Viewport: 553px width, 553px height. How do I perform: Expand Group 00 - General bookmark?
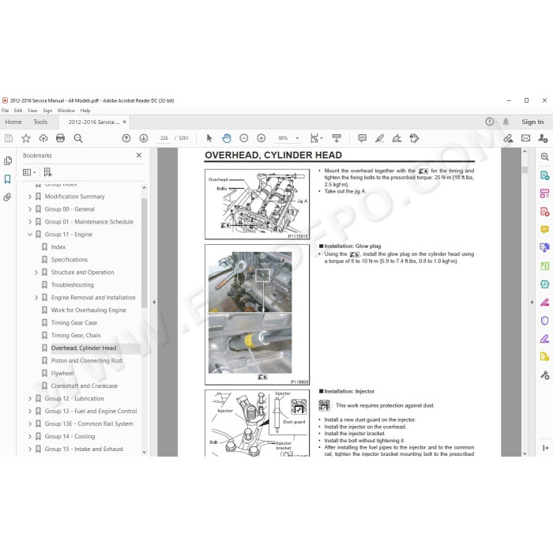[30, 209]
